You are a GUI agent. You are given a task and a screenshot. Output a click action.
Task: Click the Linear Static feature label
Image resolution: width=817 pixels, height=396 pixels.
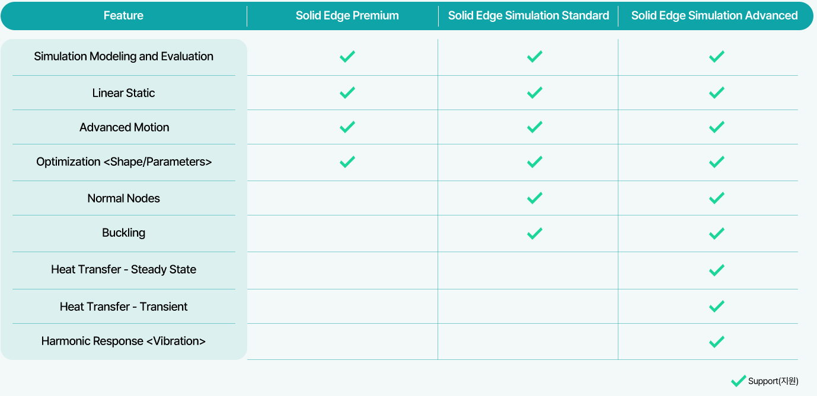[x=124, y=93]
